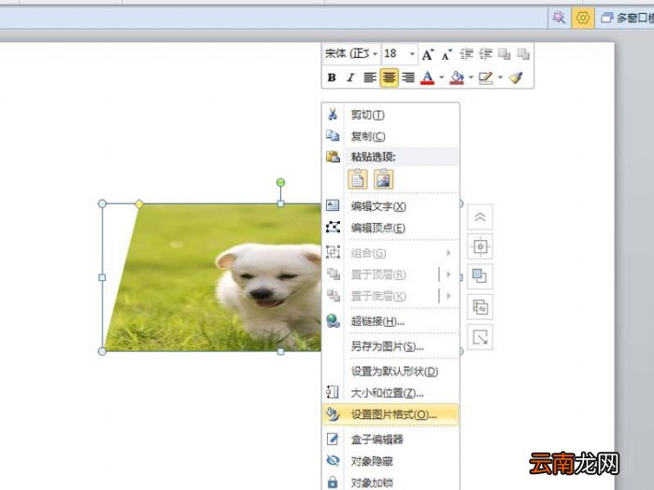Click the edit text icon beside 编辑文字

click(x=333, y=205)
